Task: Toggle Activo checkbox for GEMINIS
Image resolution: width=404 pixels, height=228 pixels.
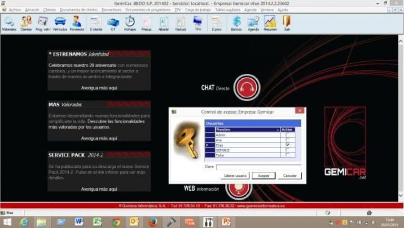Action: click(288, 150)
